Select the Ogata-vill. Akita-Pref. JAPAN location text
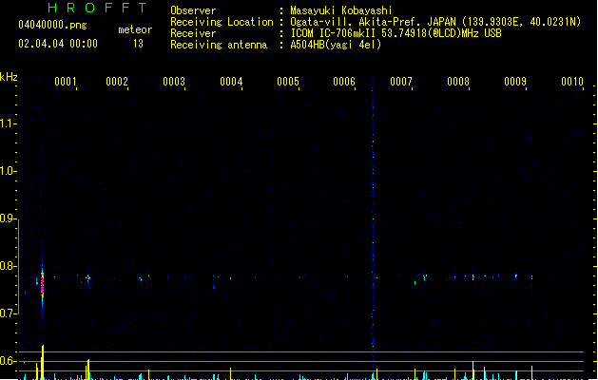This screenshot has width=598, height=380. click(435, 22)
